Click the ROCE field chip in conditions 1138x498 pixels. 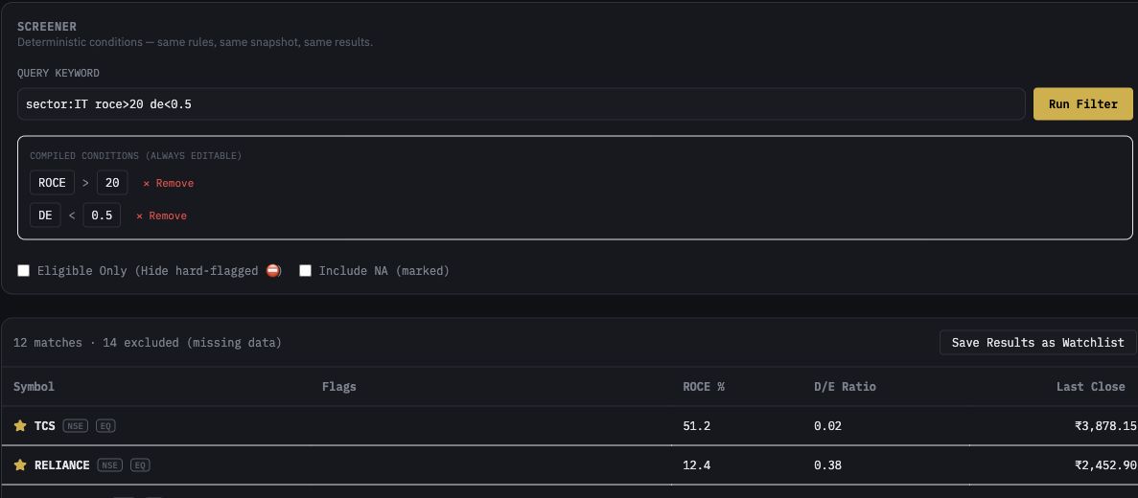coord(53,183)
